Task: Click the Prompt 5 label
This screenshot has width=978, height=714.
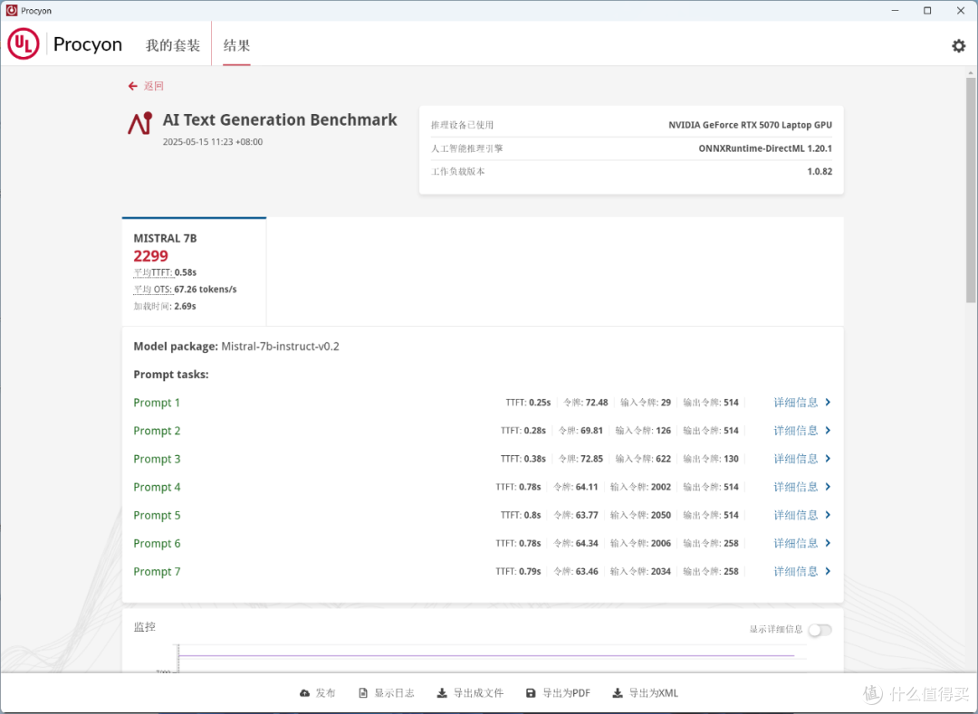Action: click(x=157, y=515)
